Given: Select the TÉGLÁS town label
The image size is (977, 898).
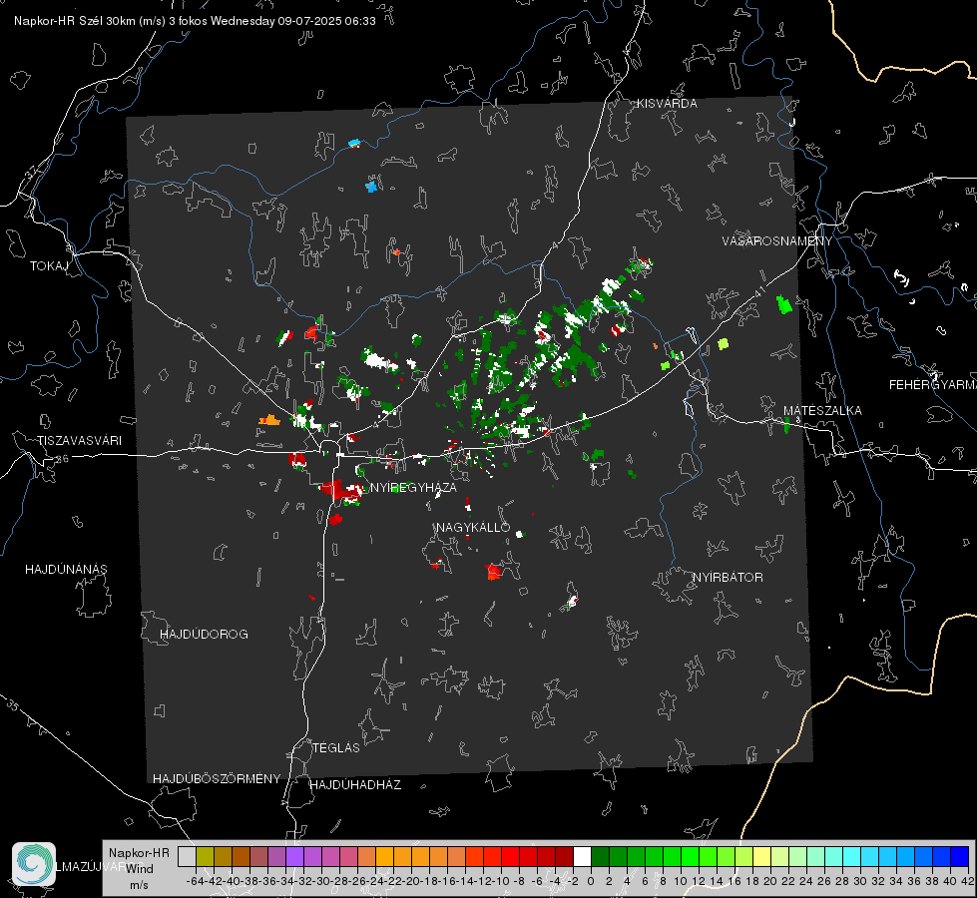Looking at the screenshot, I should pos(336,748).
